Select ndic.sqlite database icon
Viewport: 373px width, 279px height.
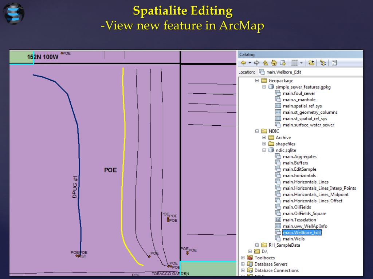pyautogui.click(x=271, y=150)
